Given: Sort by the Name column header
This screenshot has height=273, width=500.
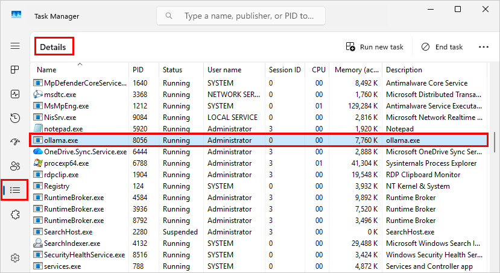Looking at the screenshot, I should pyautogui.click(x=46, y=70).
